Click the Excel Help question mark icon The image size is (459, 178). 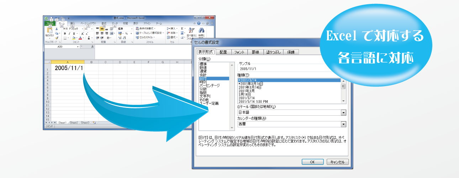point(199,23)
